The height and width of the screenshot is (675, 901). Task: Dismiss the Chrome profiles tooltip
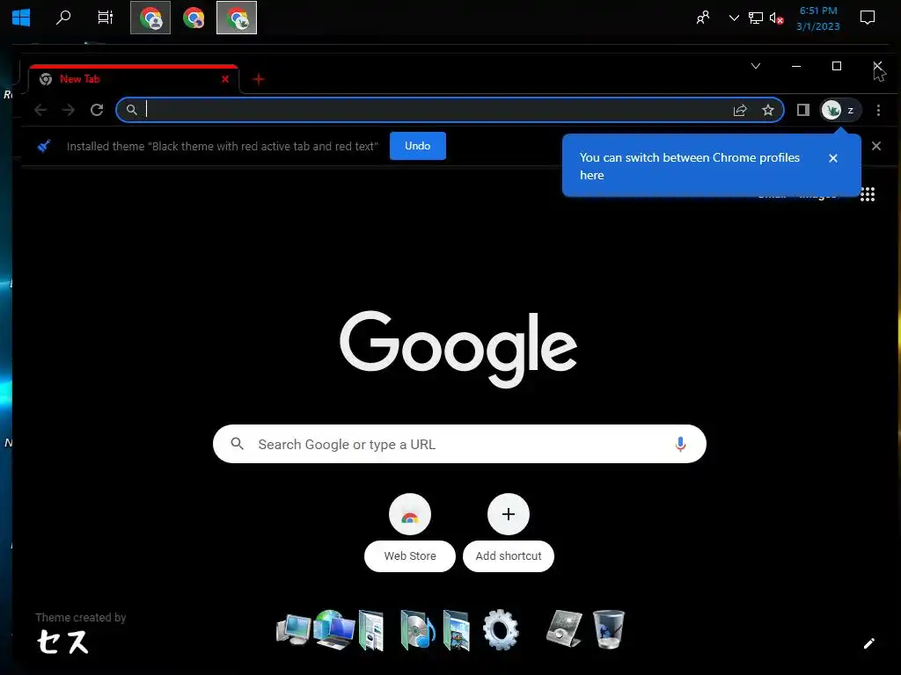833,158
